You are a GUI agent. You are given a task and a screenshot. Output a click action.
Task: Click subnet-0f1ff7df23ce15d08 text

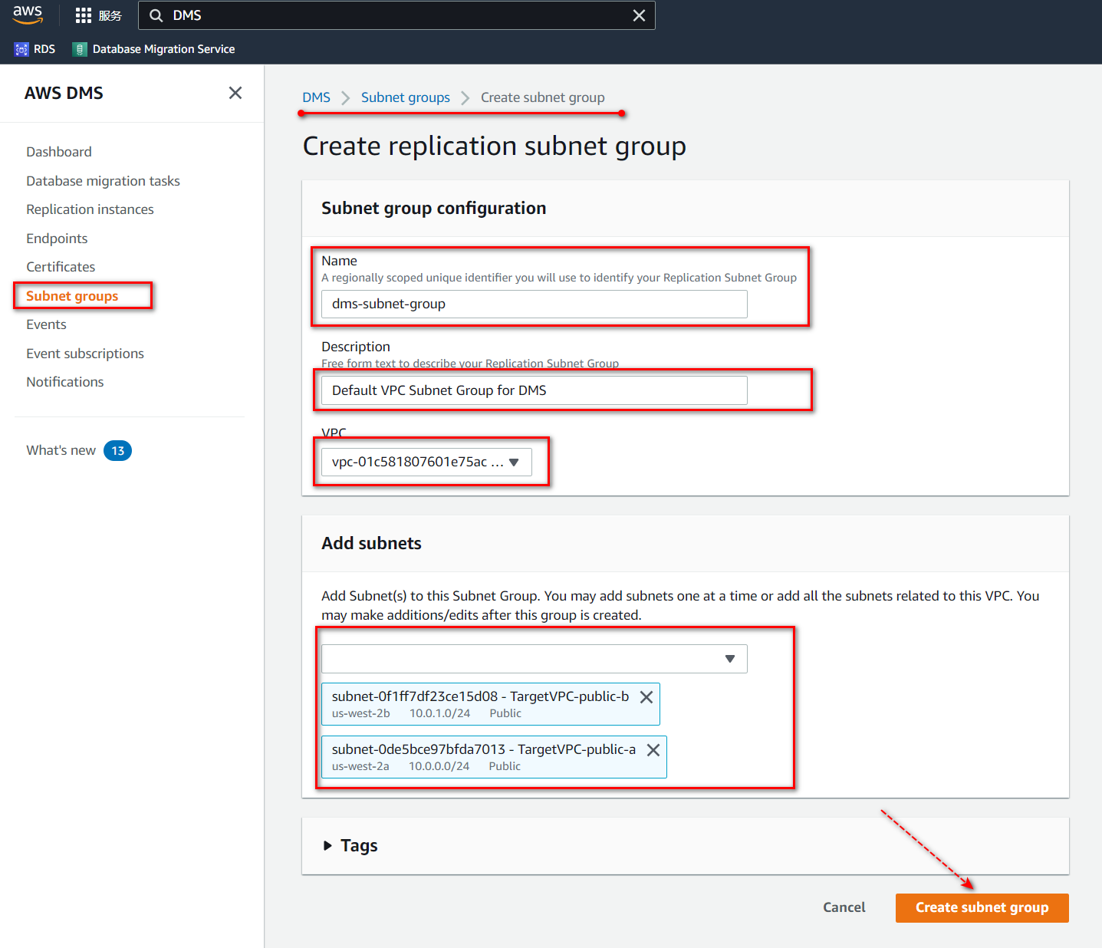[x=415, y=696]
